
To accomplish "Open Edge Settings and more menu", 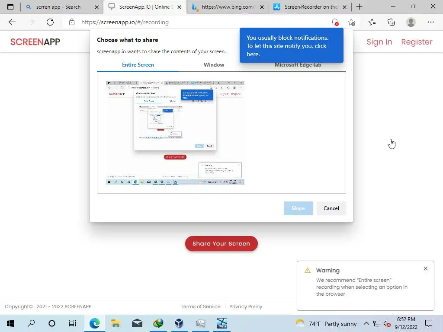I will tap(430, 22).
